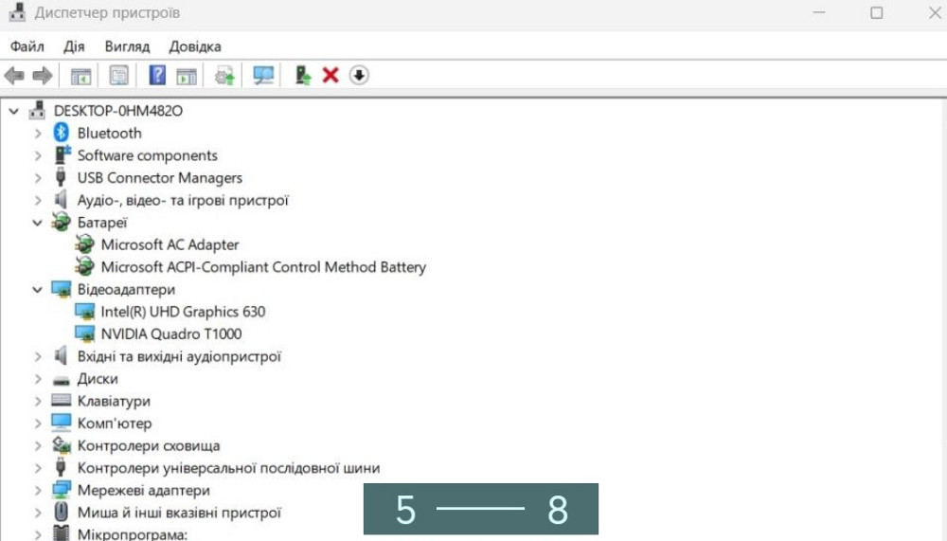Click the mouse devices category icon
This screenshot has height=541, width=947.
(x=61, y=512)
